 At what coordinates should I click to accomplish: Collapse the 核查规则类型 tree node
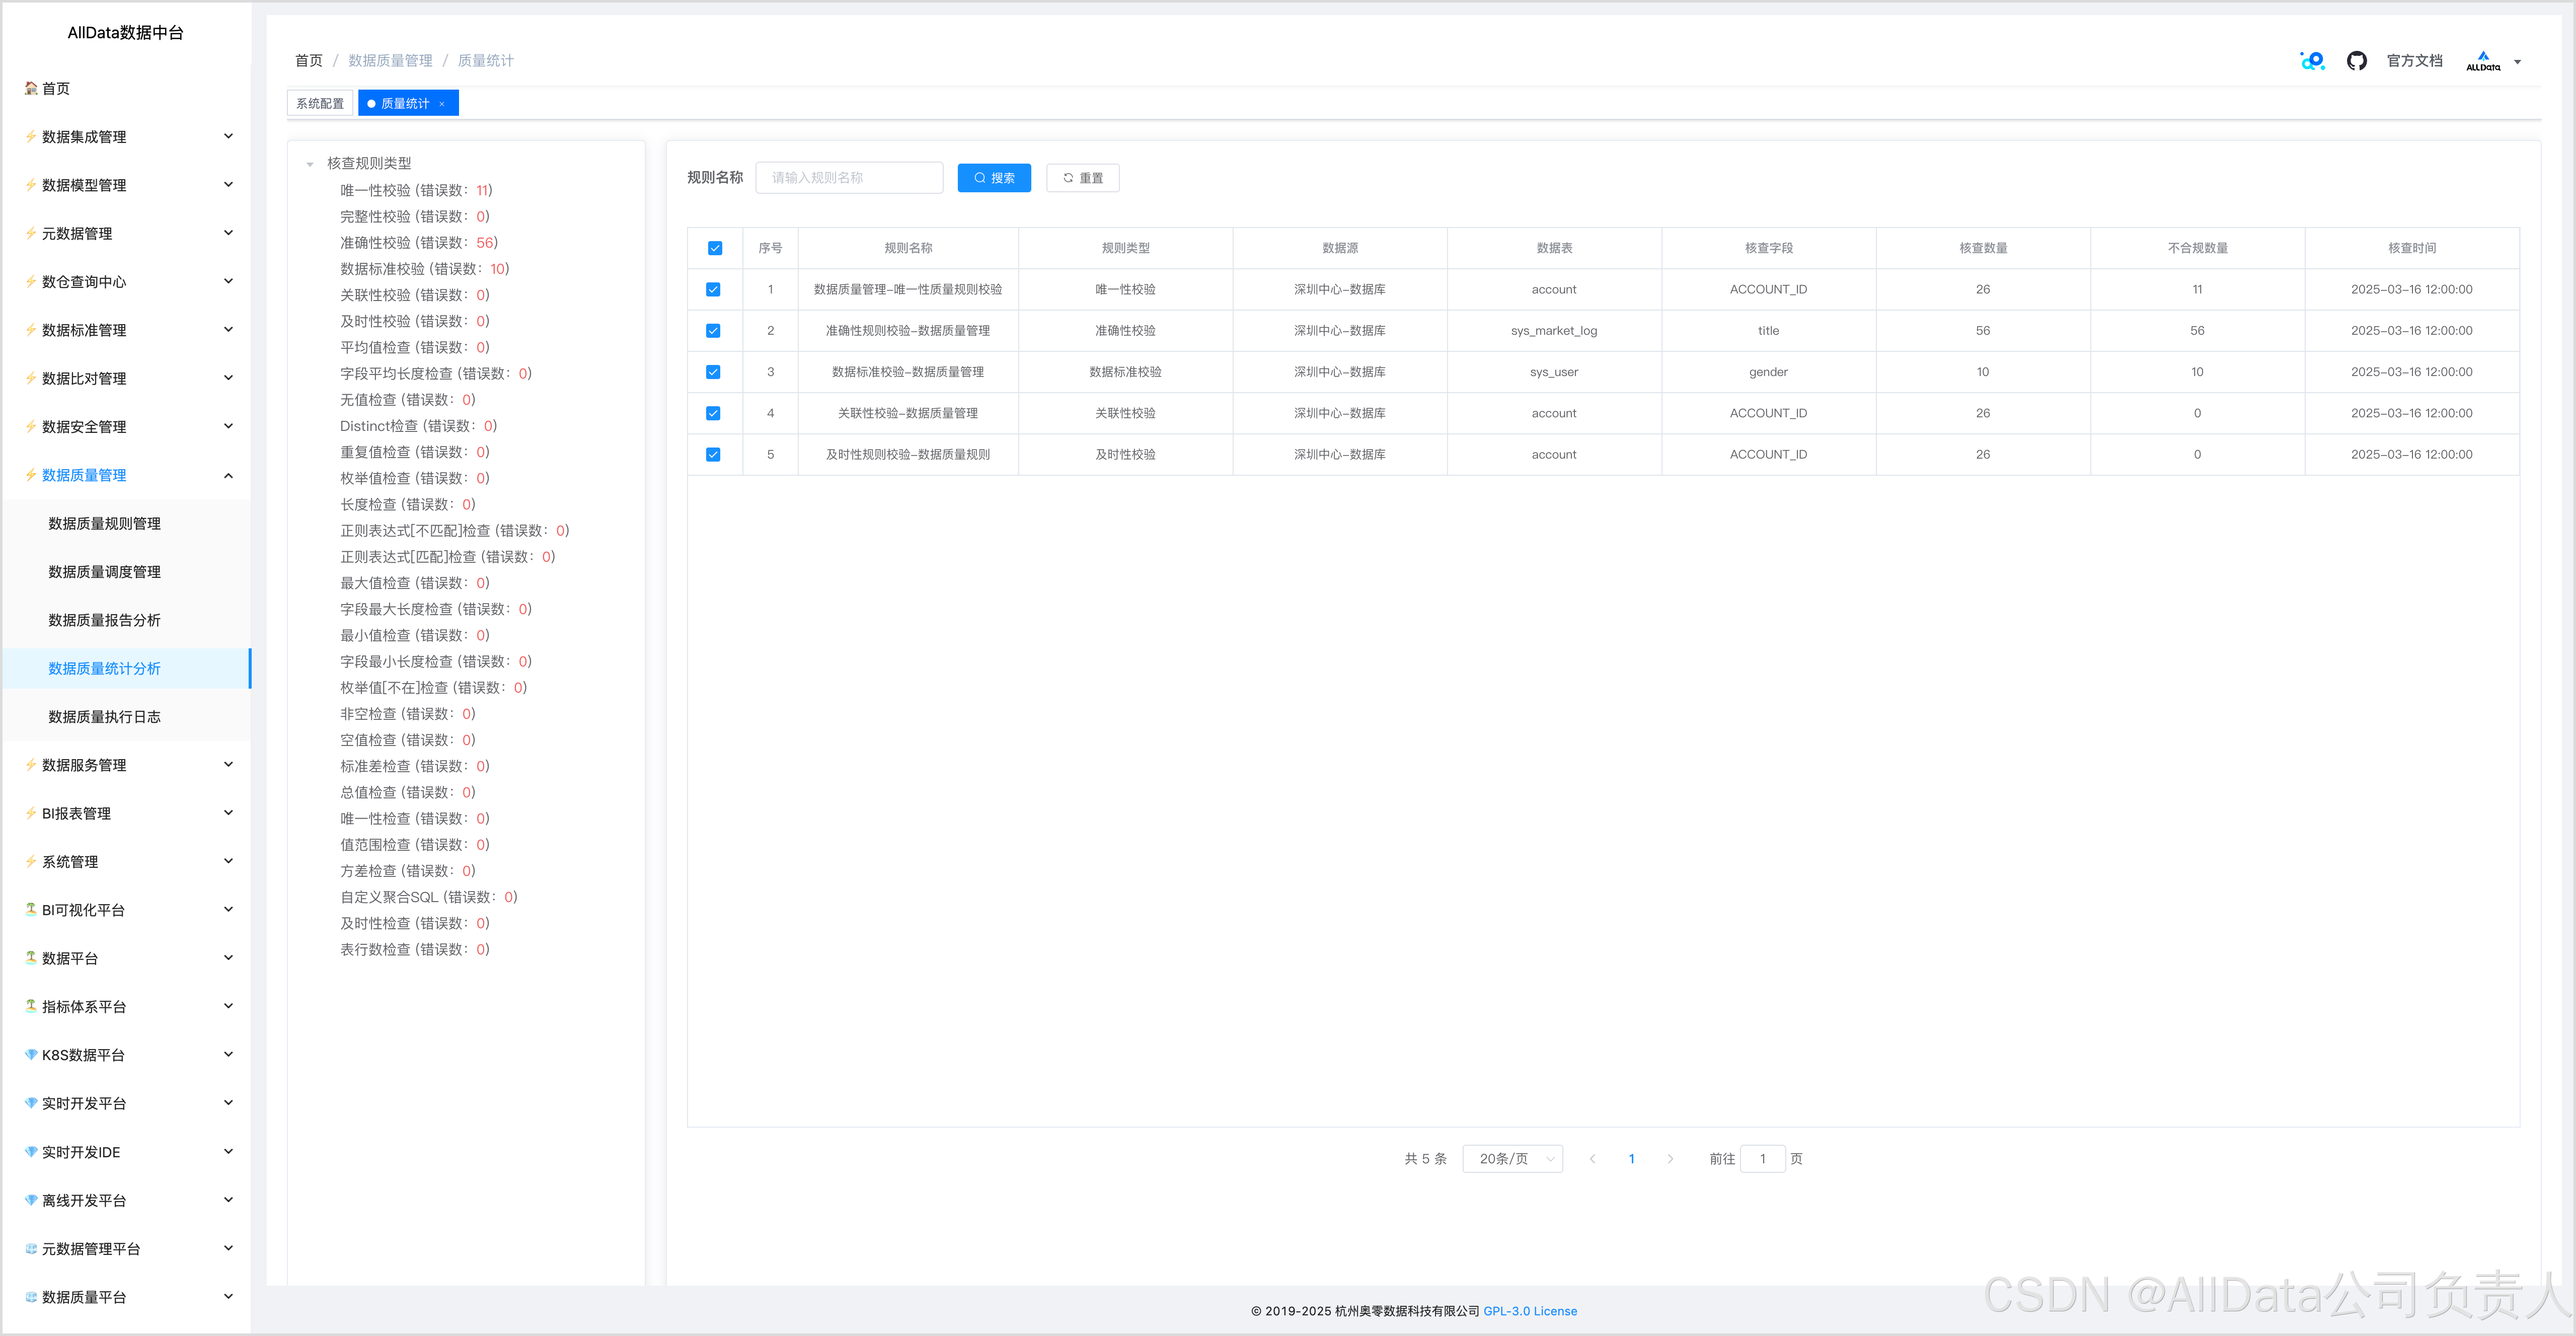[310, 164]
